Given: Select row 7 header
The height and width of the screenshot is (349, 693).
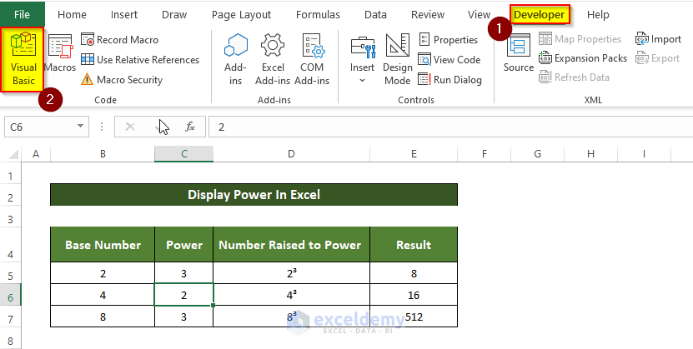Looking at the screenshot, I should pyautogui.click(x=11, y=318).
